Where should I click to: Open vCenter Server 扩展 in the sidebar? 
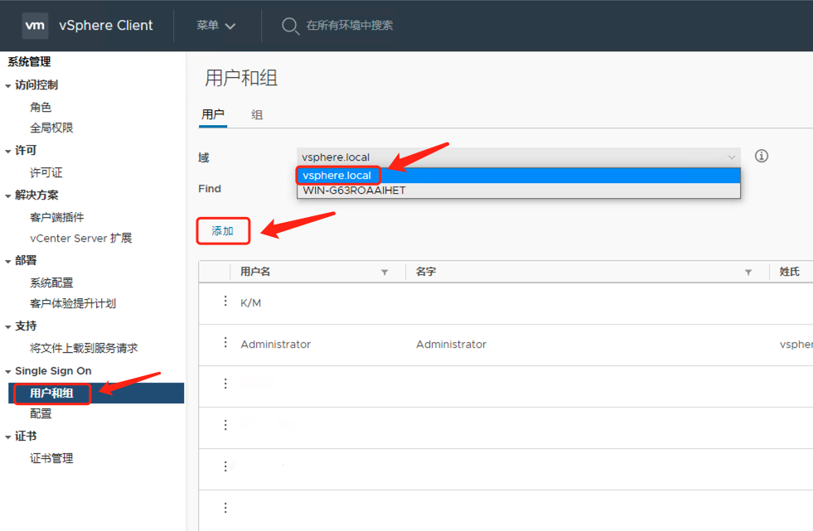pos(81,239)
